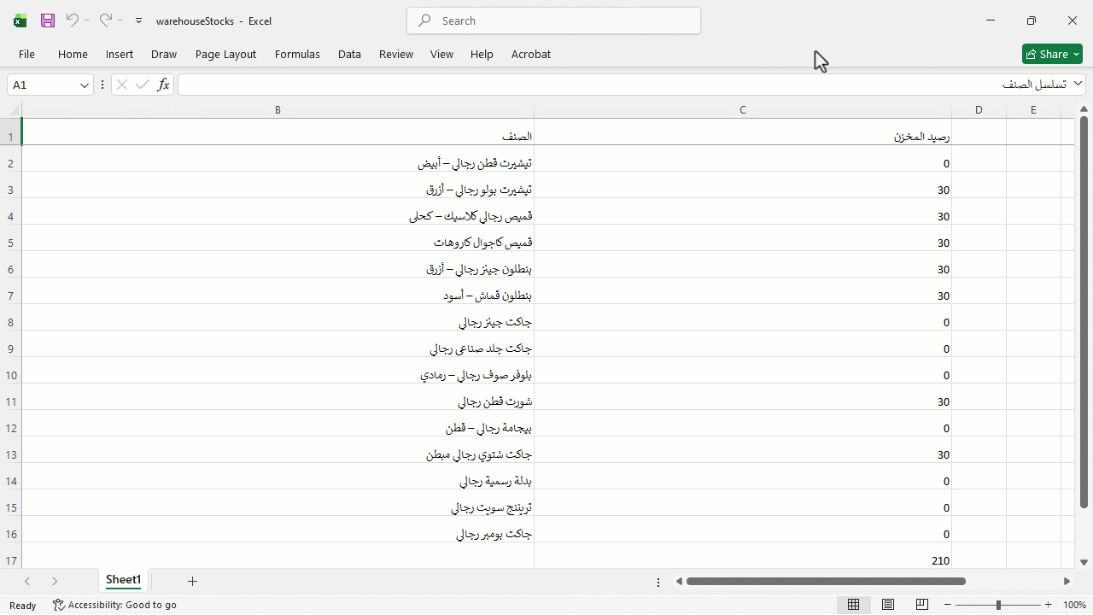
Task: Select column C by its header
Action: pyautogui.click(x=743, y=110)
